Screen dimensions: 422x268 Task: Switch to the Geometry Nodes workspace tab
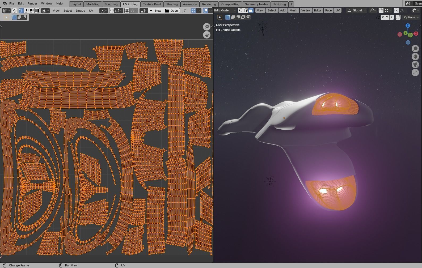[256, 4]
